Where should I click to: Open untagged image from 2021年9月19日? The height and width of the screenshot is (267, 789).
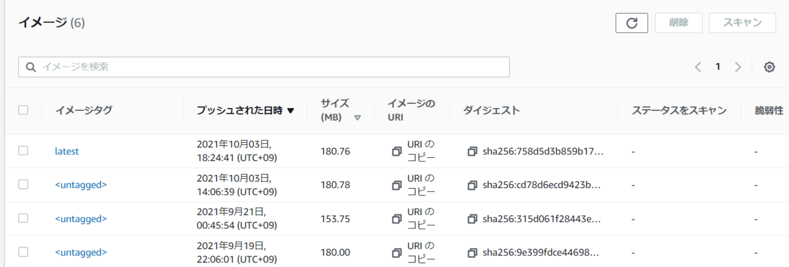tap(80, 253)
